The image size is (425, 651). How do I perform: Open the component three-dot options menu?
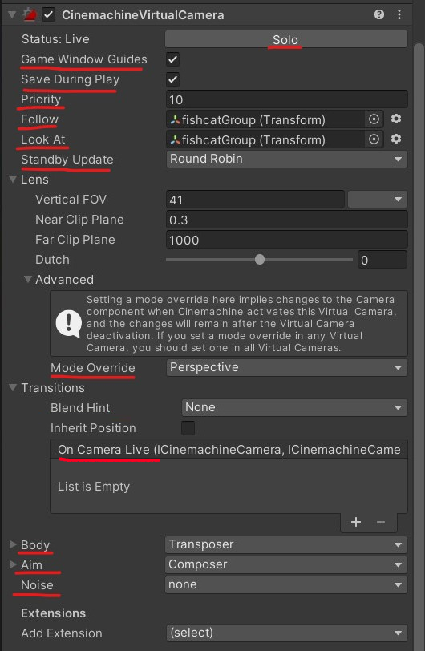pyautogui.click(x=399, y=15)
